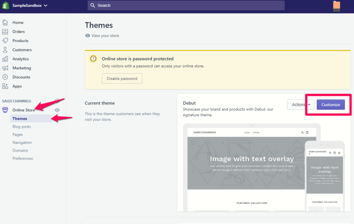Click the warning icon in password banner
The height and width of the screenshot is (224, 354).
(x=93, y=59)
